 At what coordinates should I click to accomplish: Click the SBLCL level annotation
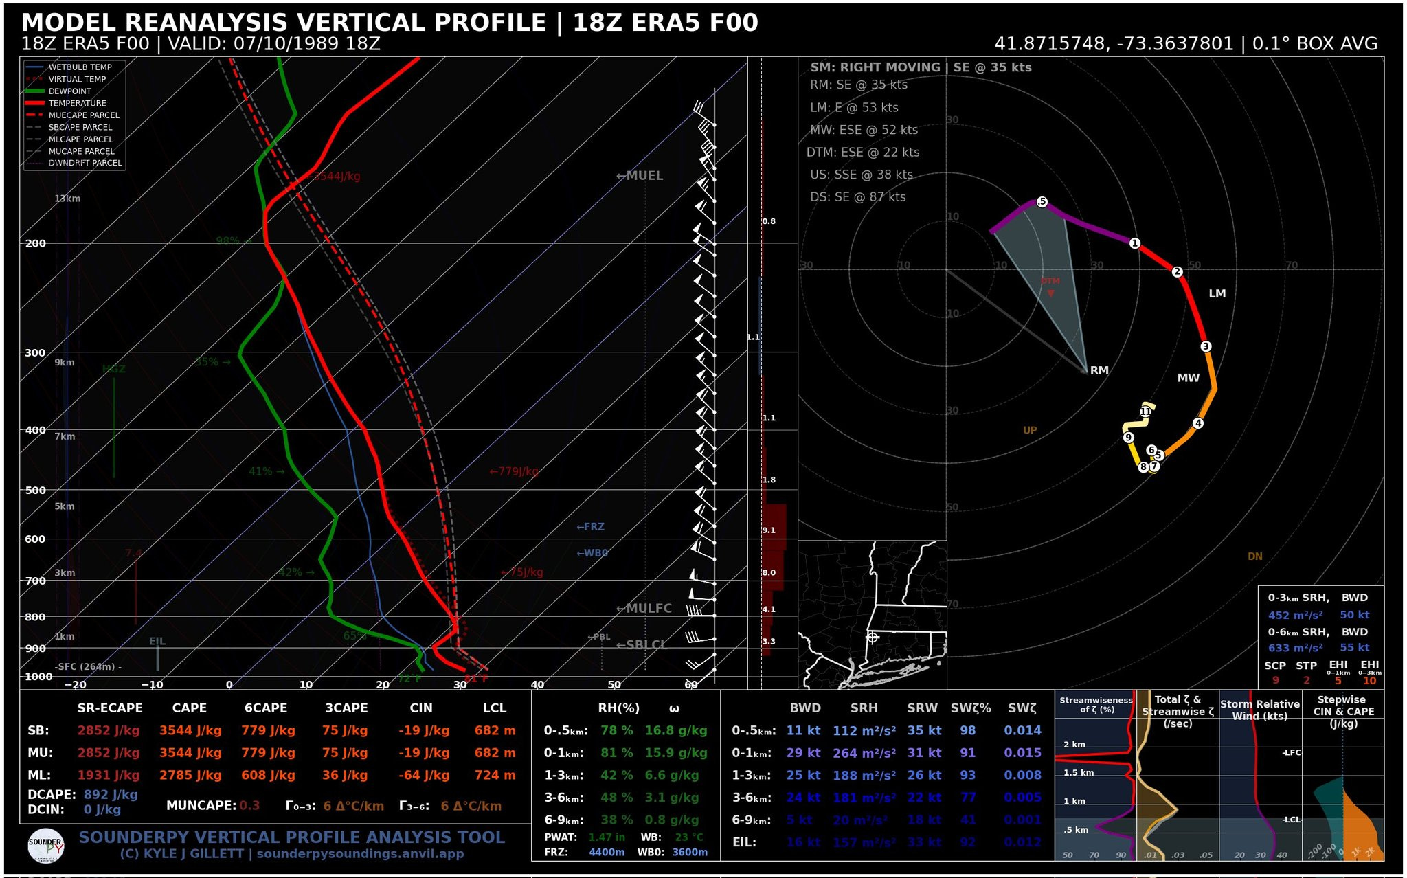click(x=641, y=645)
